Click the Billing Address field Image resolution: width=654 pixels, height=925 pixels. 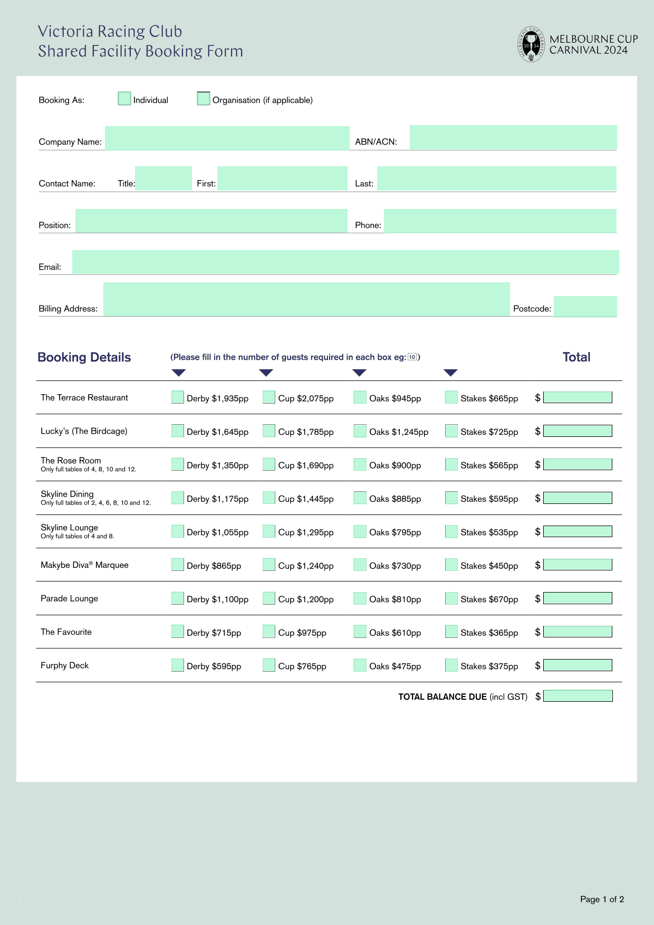point(306,299)
